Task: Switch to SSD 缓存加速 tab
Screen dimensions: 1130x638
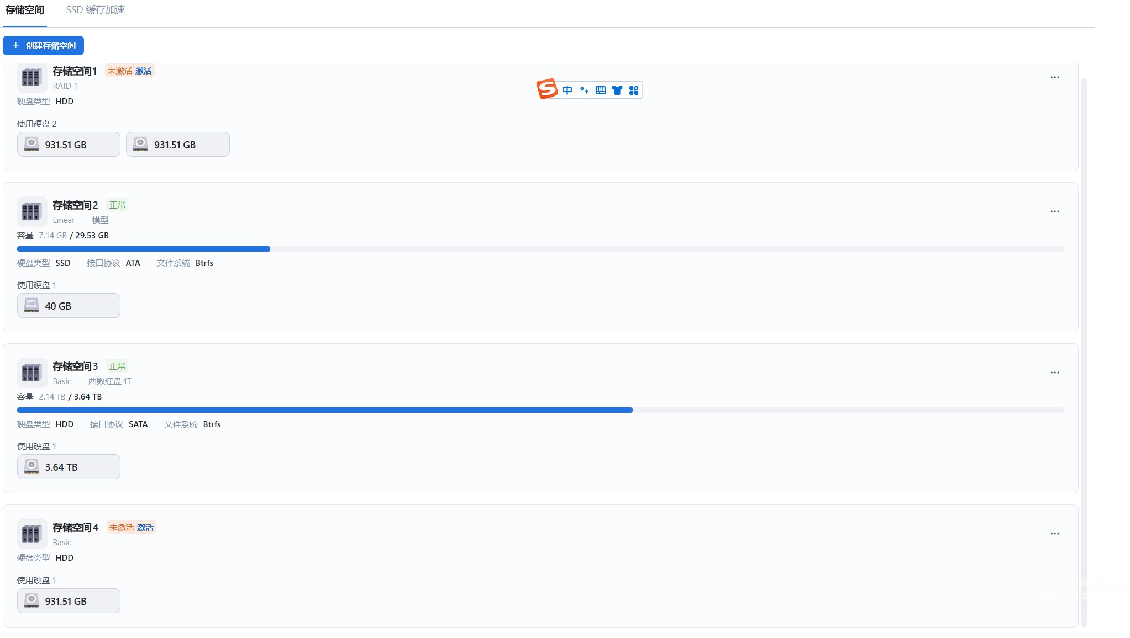Action: pos(95,10)
